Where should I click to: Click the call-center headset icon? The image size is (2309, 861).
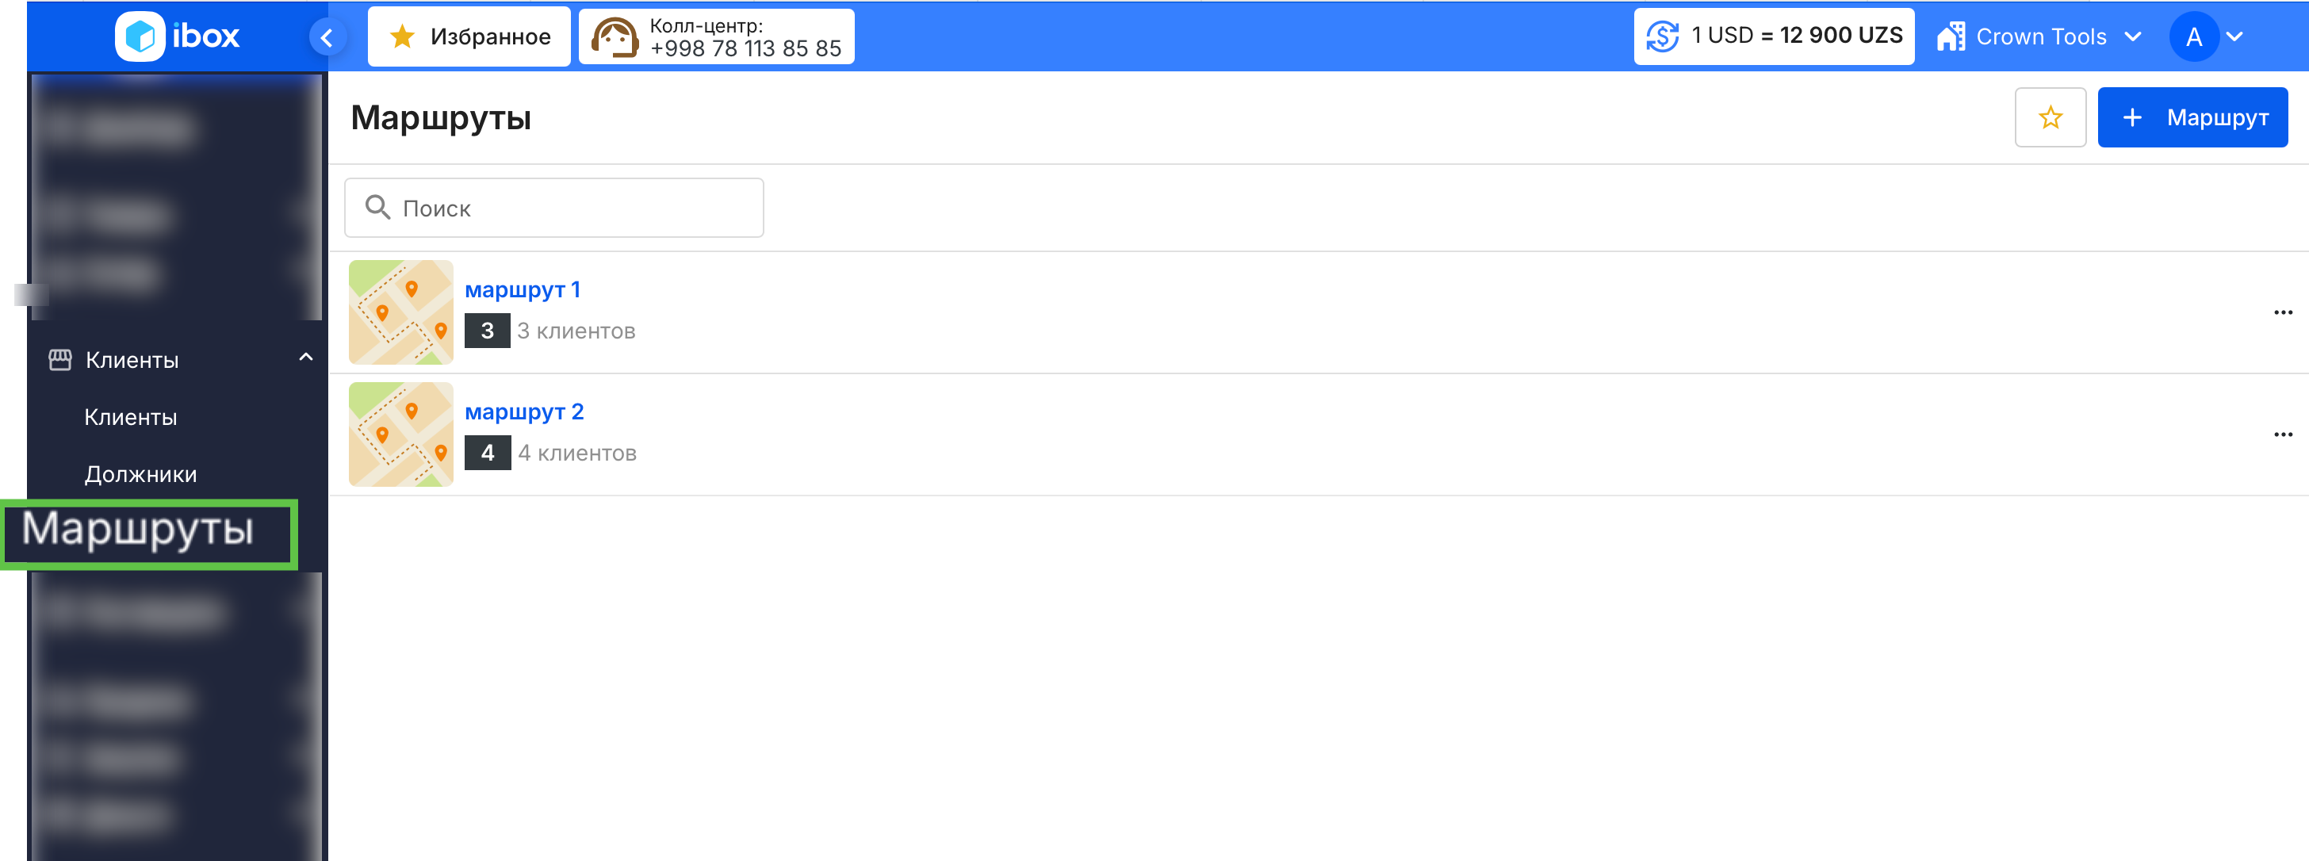614,37
